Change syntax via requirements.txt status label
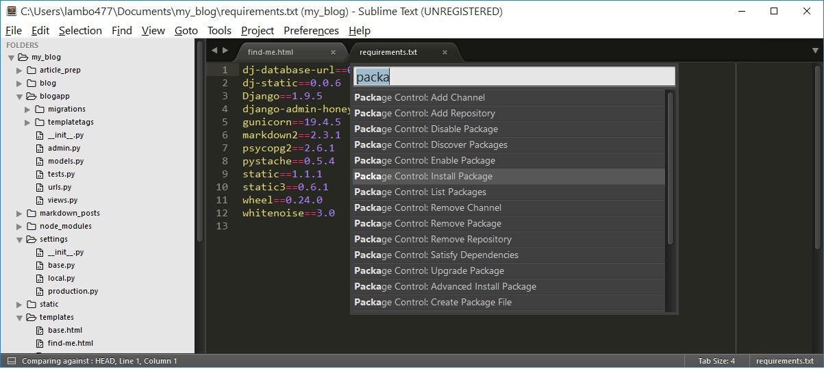Viewport: 824px width, 369px height. pos(784,361)
